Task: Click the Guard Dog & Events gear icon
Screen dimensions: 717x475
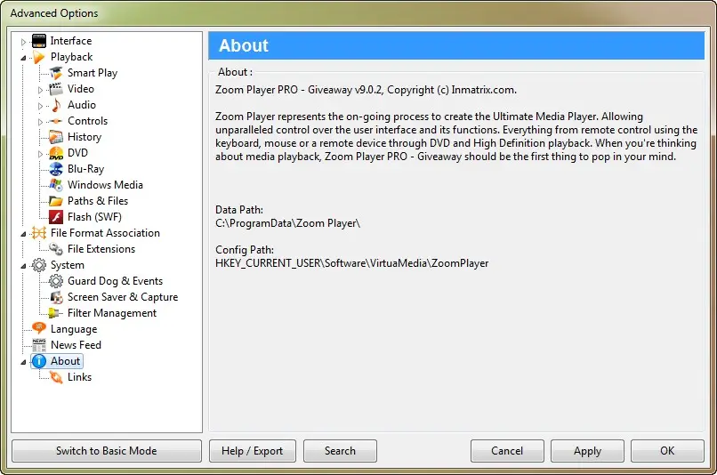Action: [56, 281]
